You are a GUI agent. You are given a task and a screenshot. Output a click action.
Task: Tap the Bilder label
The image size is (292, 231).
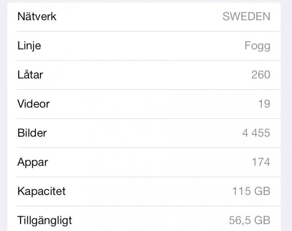[x=33, y=132]
